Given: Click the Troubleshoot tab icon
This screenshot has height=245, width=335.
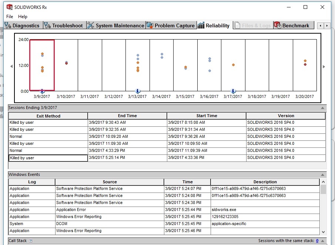Looking at the screenshot, I should 47,25.
